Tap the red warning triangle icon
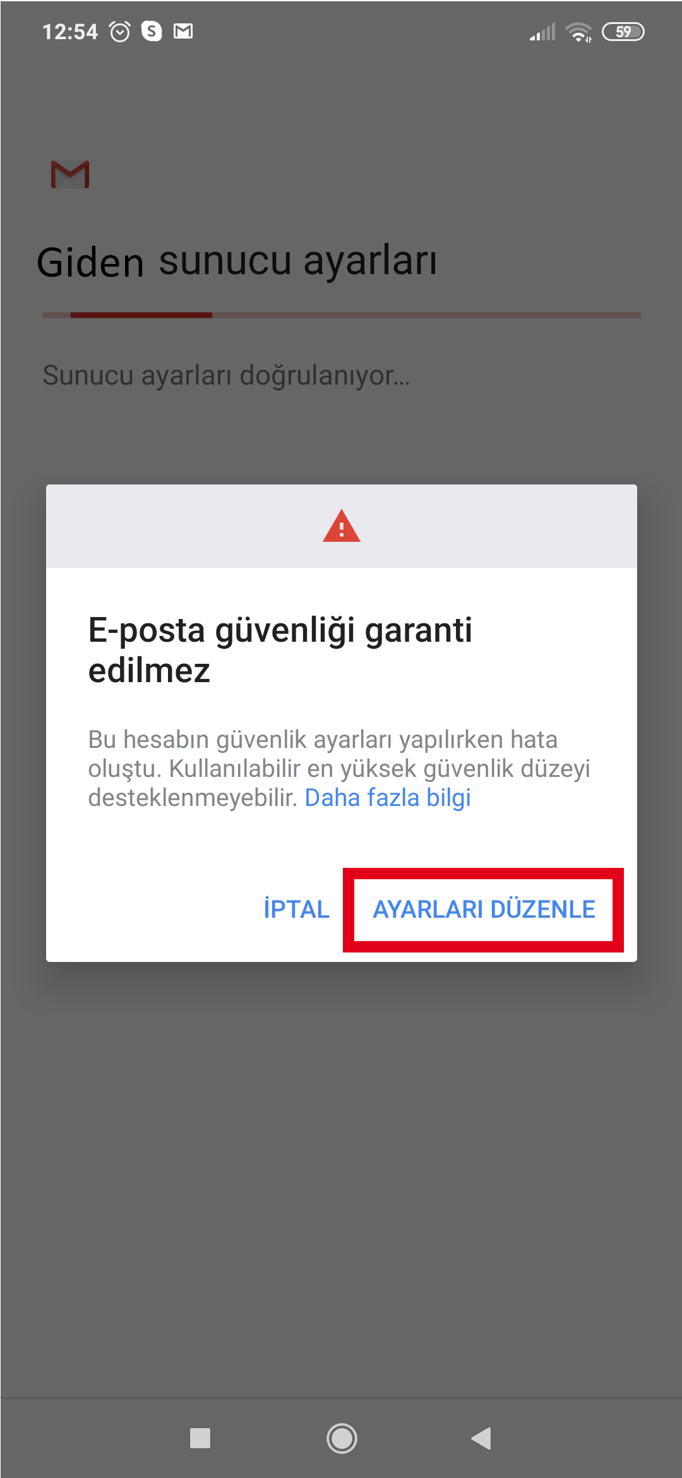682x1478 pixels. click(x=342, y=526)
